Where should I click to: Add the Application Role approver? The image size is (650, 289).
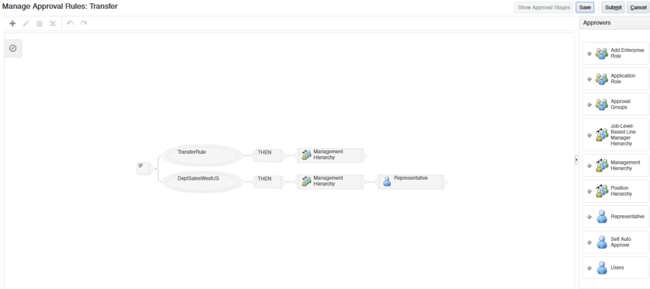(616, 79)
